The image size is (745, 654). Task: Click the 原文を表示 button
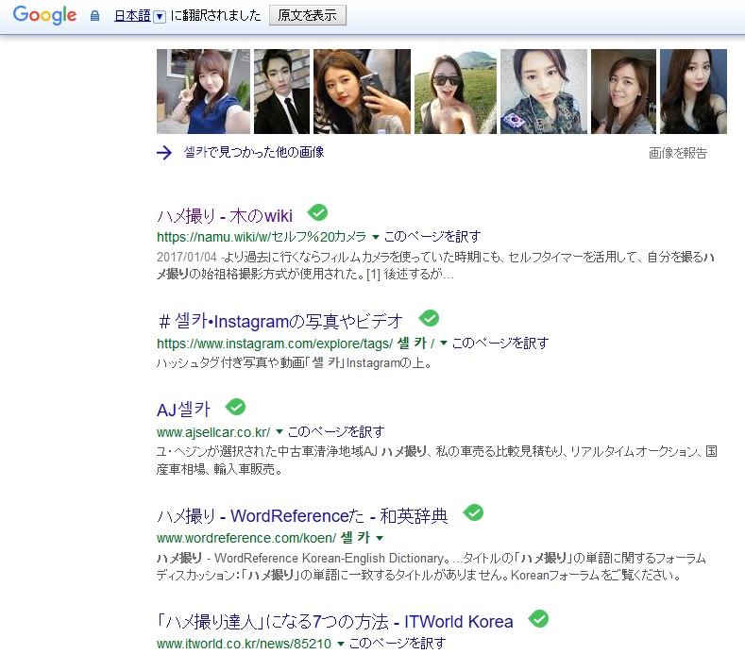(308, 15)
